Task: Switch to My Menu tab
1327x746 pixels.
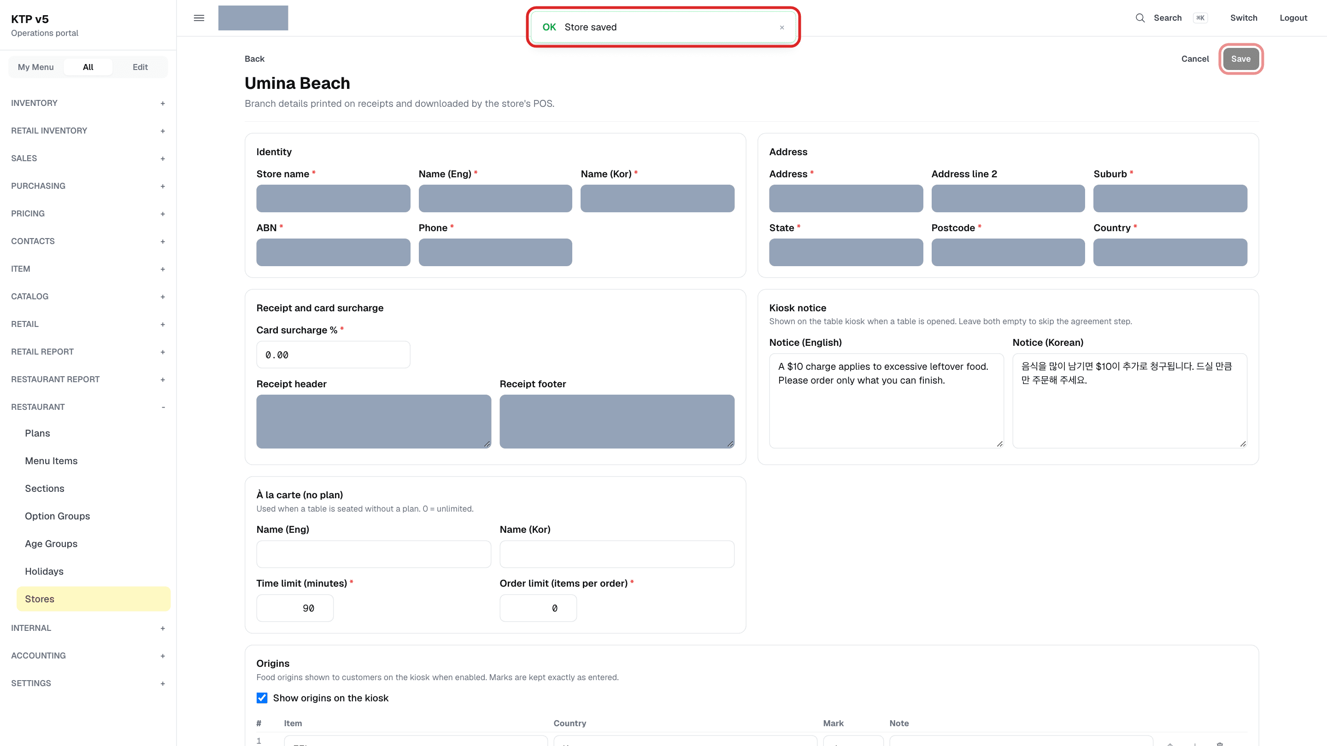Action: (35, 67)
